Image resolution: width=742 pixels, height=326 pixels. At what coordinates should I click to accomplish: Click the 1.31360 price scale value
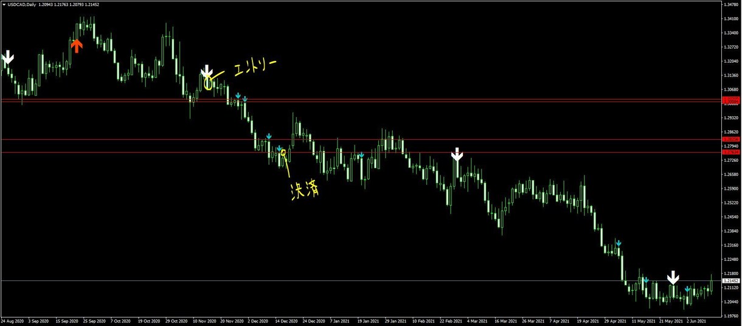(x=731, y=75)
